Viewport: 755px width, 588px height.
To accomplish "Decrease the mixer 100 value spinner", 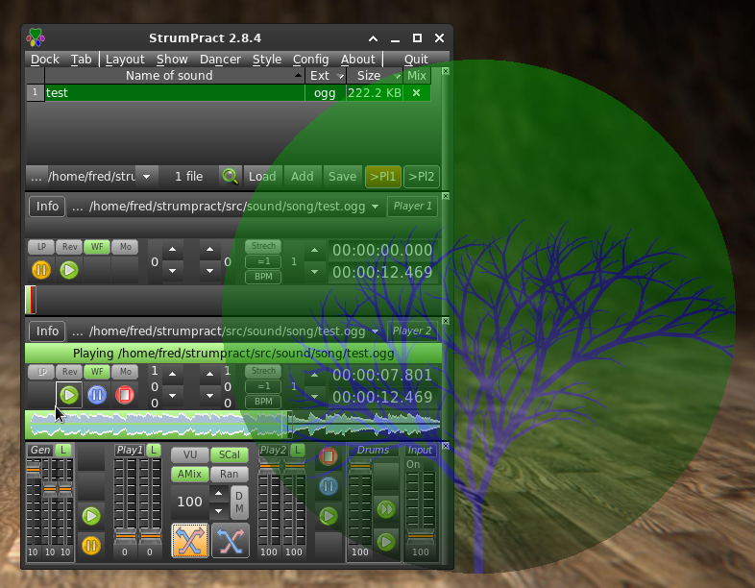I will 219,510.
